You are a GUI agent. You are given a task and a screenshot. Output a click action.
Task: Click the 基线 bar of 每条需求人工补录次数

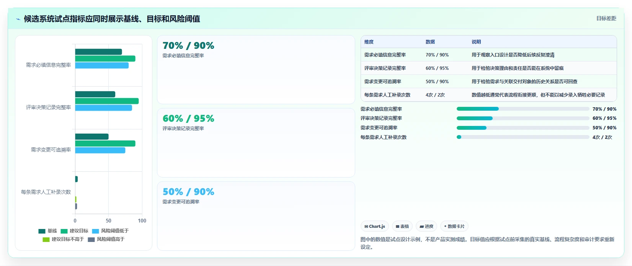click(76, 179)
